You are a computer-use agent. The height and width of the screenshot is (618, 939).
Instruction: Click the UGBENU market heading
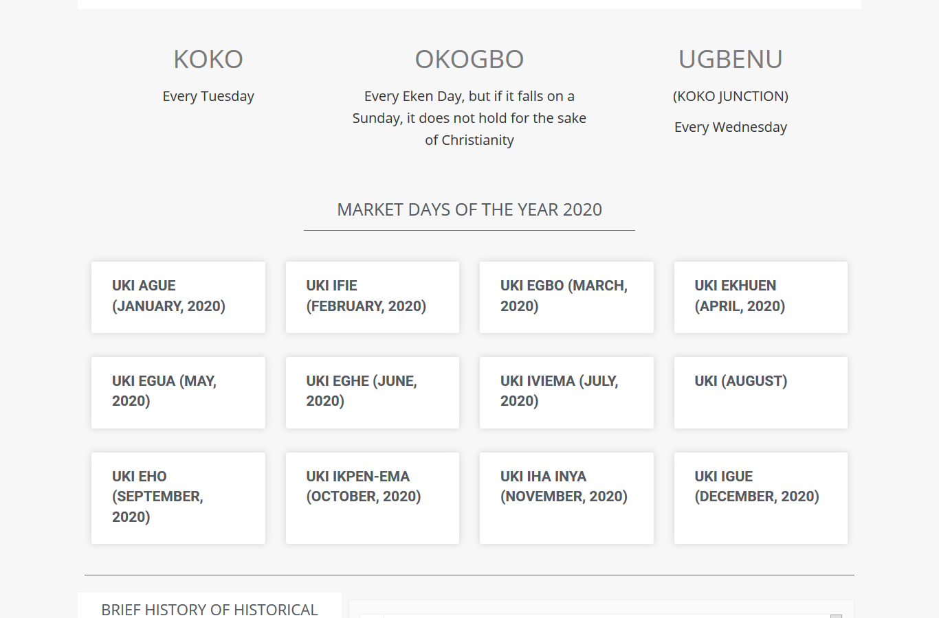(730, 60)
